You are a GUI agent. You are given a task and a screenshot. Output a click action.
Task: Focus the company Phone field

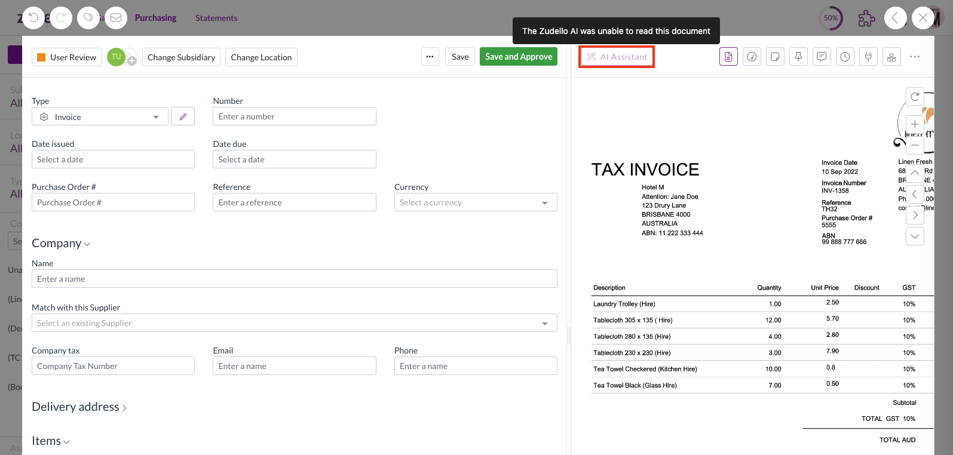[476, 366]
